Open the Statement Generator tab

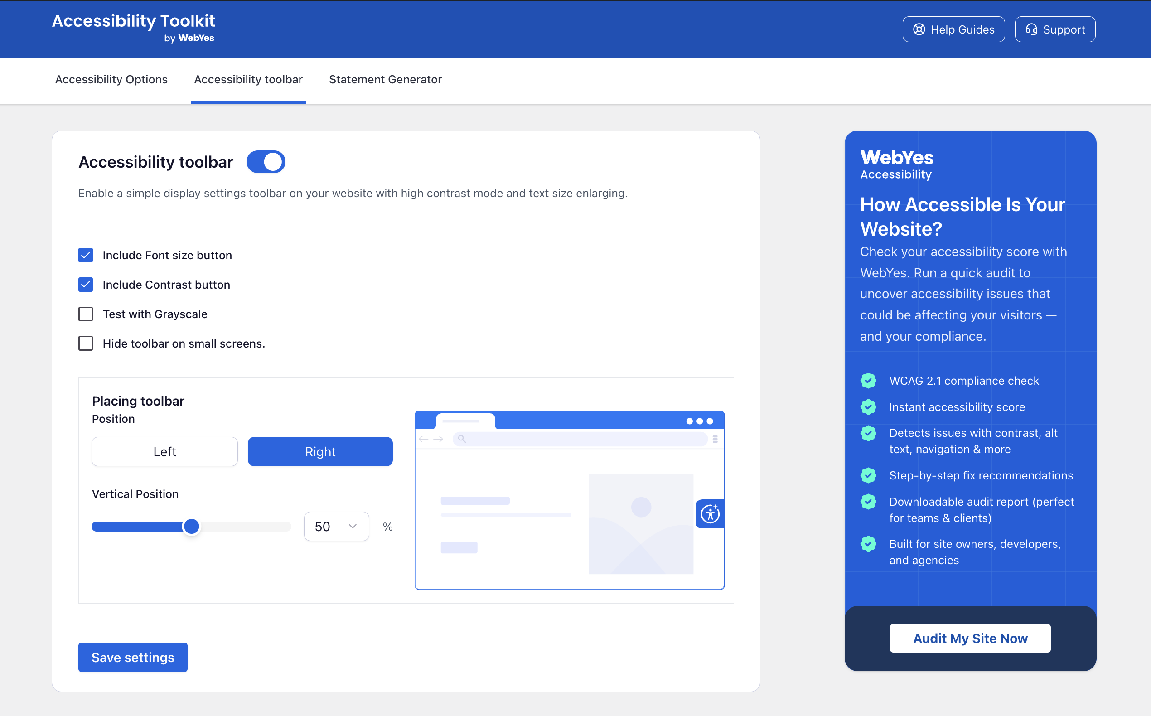[x=385, y=80]
